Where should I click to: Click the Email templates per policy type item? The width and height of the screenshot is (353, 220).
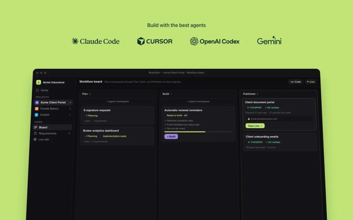coord(182,124)
